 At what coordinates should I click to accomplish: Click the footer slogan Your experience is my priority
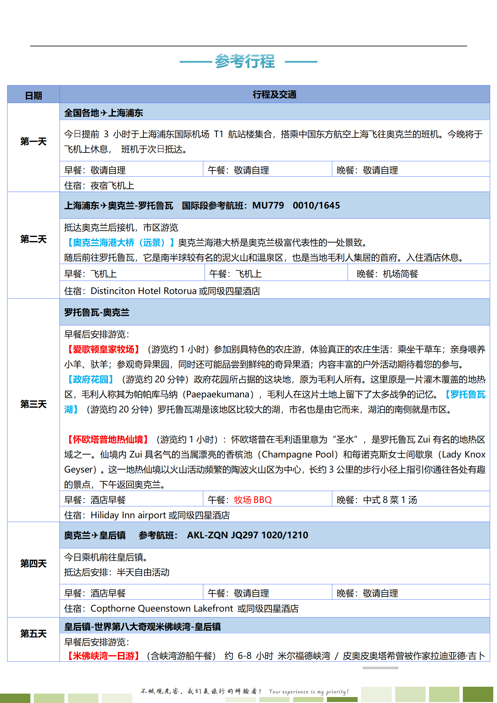coord(308,691)
